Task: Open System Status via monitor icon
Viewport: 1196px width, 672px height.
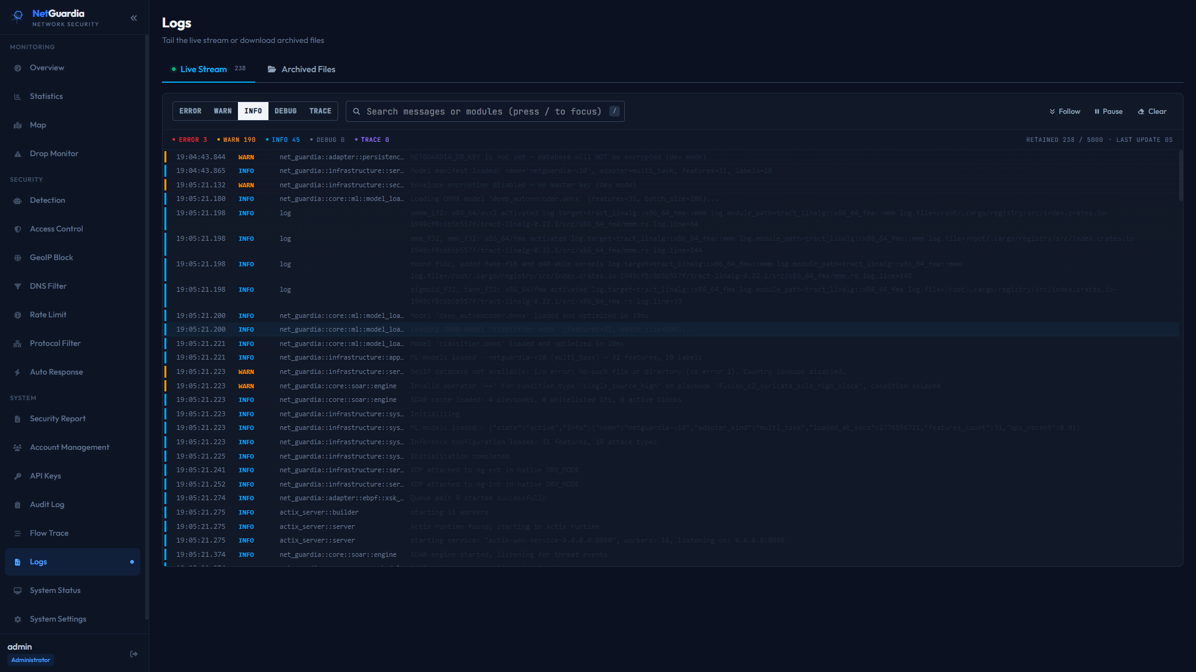Action: [17, 590]
